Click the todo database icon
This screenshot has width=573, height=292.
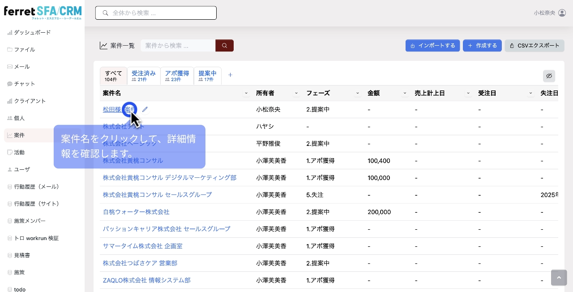pyautogui.click(x=10, y=289)
